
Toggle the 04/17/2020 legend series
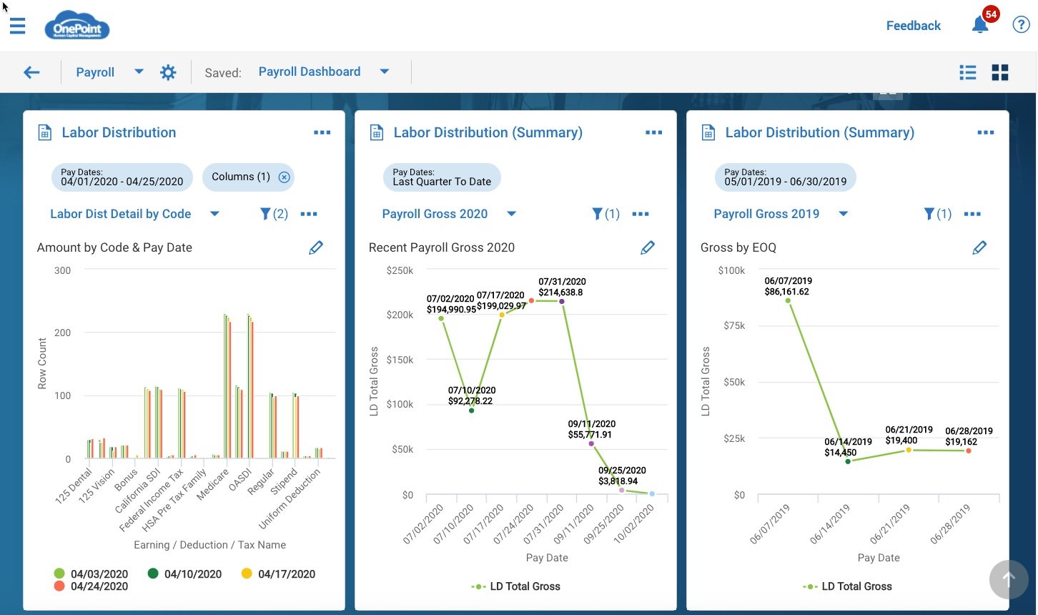tap(278, 574)
